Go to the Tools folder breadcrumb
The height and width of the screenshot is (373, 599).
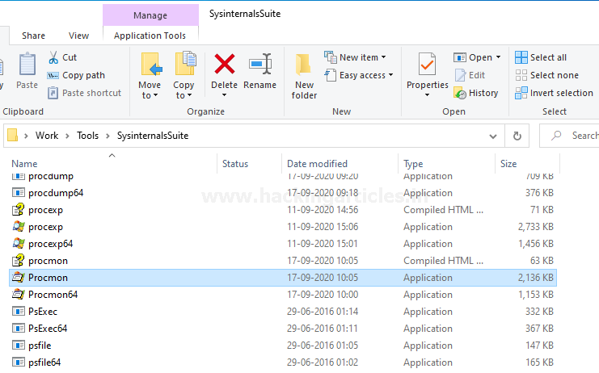87,136
